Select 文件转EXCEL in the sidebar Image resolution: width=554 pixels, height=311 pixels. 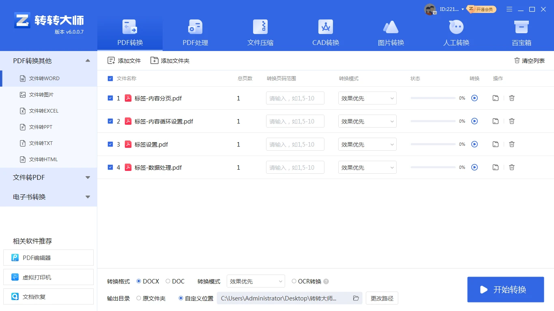[x=44, y=111]
